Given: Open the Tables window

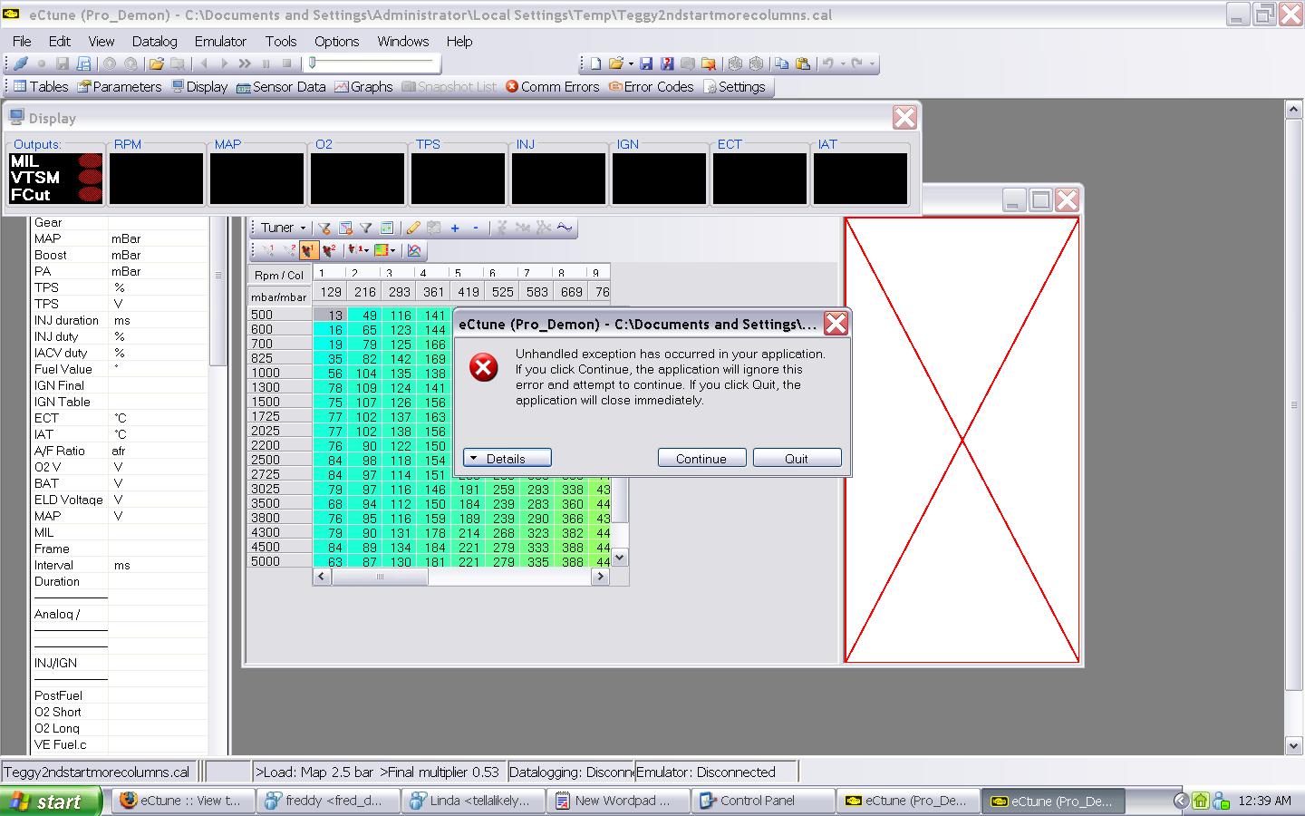Looking at the screenshot, I should (40, 87).
